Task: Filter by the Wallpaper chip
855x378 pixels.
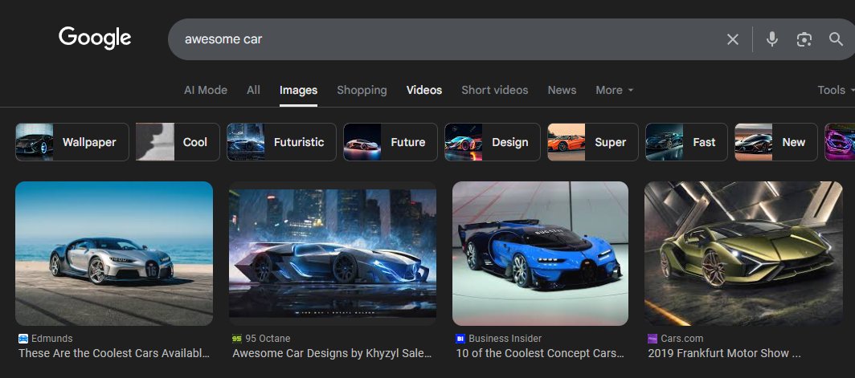Action: pyautogui.click(x=72, y=142)
